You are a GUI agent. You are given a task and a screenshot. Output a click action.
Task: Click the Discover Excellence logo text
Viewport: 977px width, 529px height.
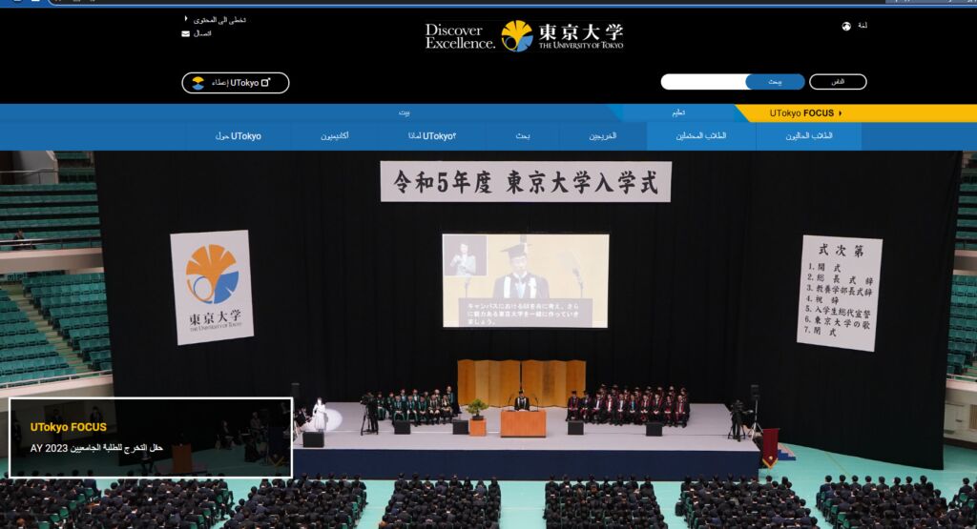tap(460, 36)
